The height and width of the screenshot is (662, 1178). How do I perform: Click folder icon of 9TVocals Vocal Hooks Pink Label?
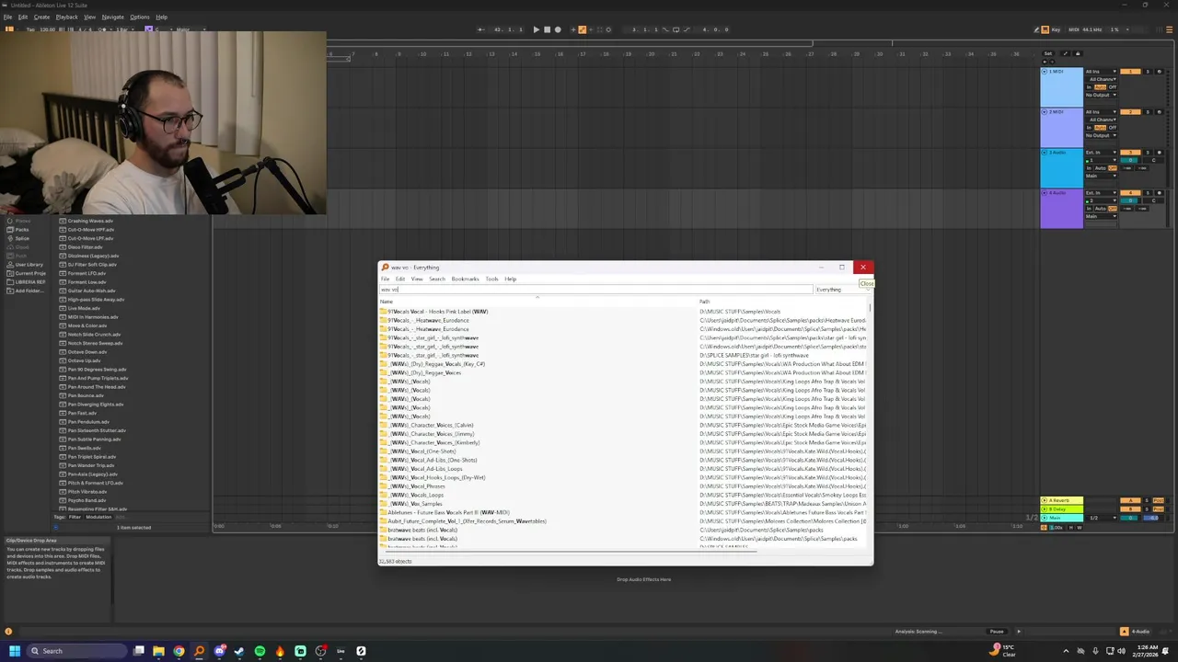point(384,312)
